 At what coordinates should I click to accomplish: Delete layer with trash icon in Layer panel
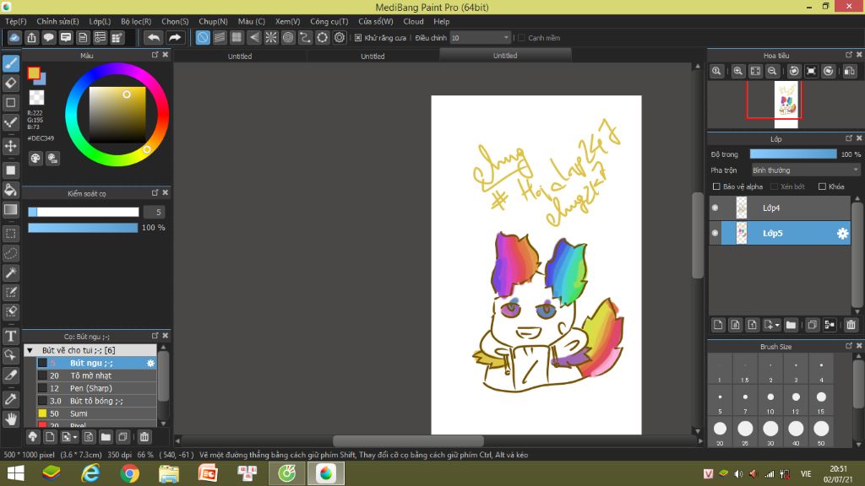click(x=851, y=325)
